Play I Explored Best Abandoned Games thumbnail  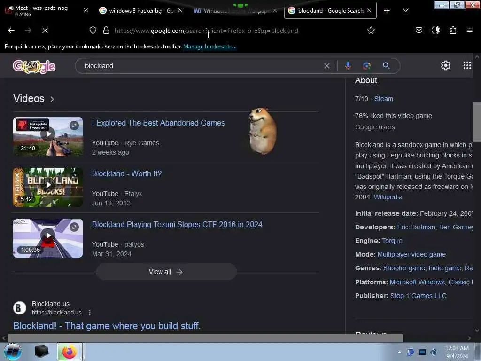pyautogui.click(x=48, y=137)
